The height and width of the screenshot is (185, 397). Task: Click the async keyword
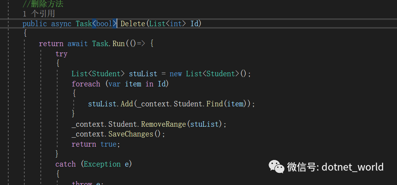[x=61, y=23]
